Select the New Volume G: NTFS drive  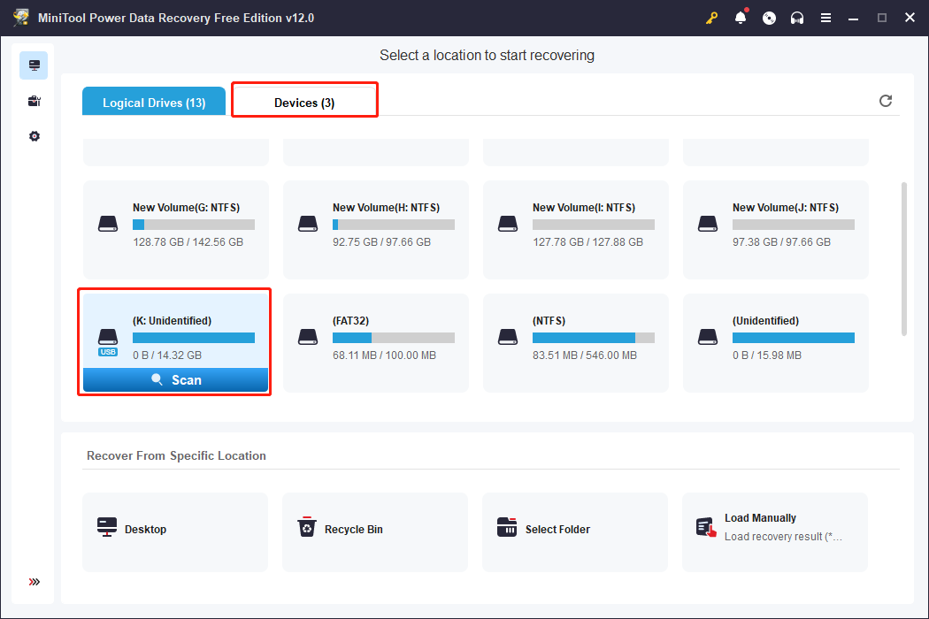[176, 230]
